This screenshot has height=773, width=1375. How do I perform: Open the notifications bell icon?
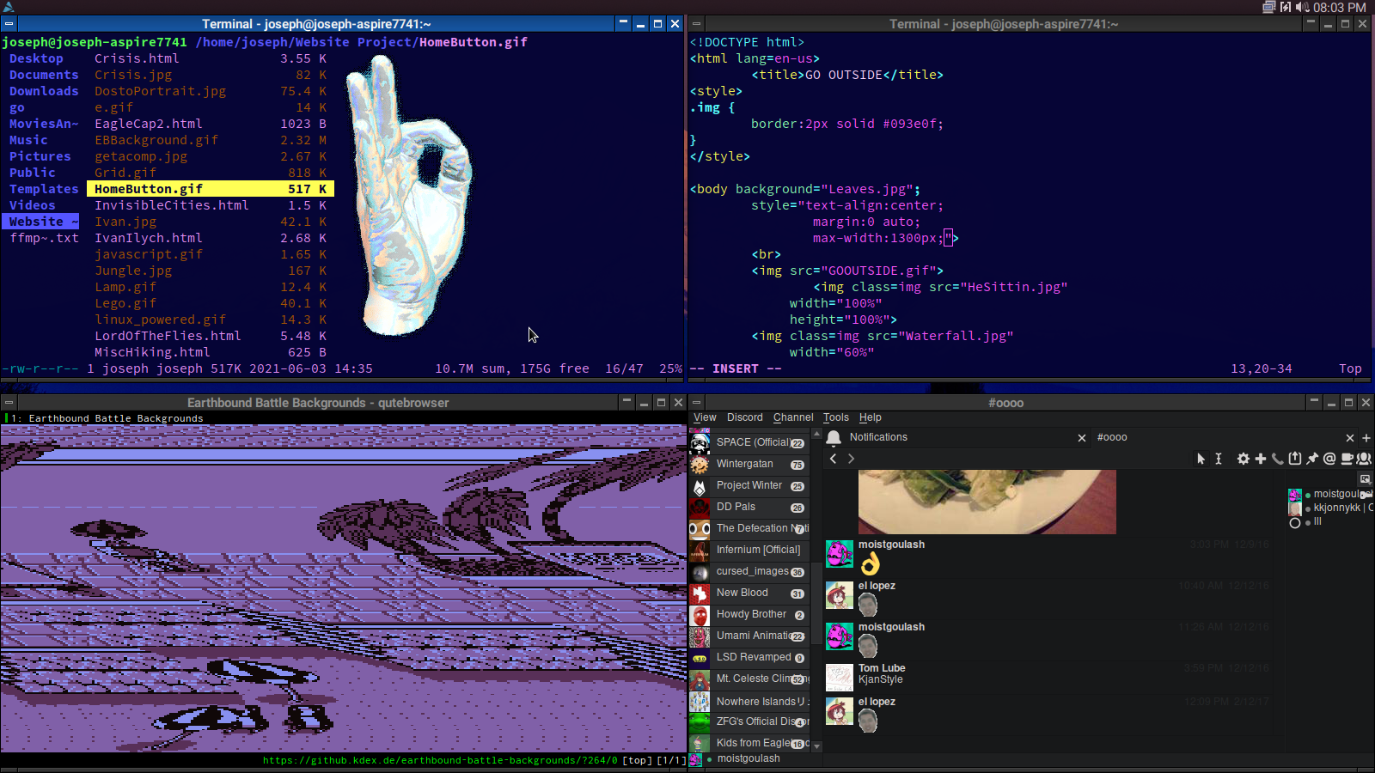[834, 438]
